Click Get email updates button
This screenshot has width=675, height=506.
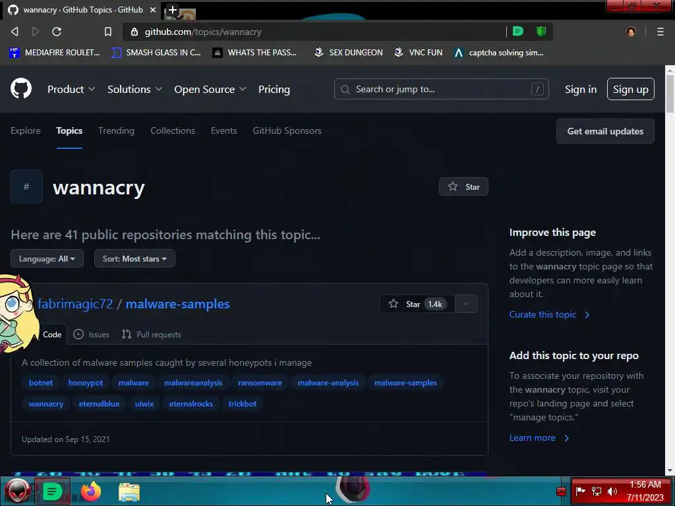(x=605, y=131)
